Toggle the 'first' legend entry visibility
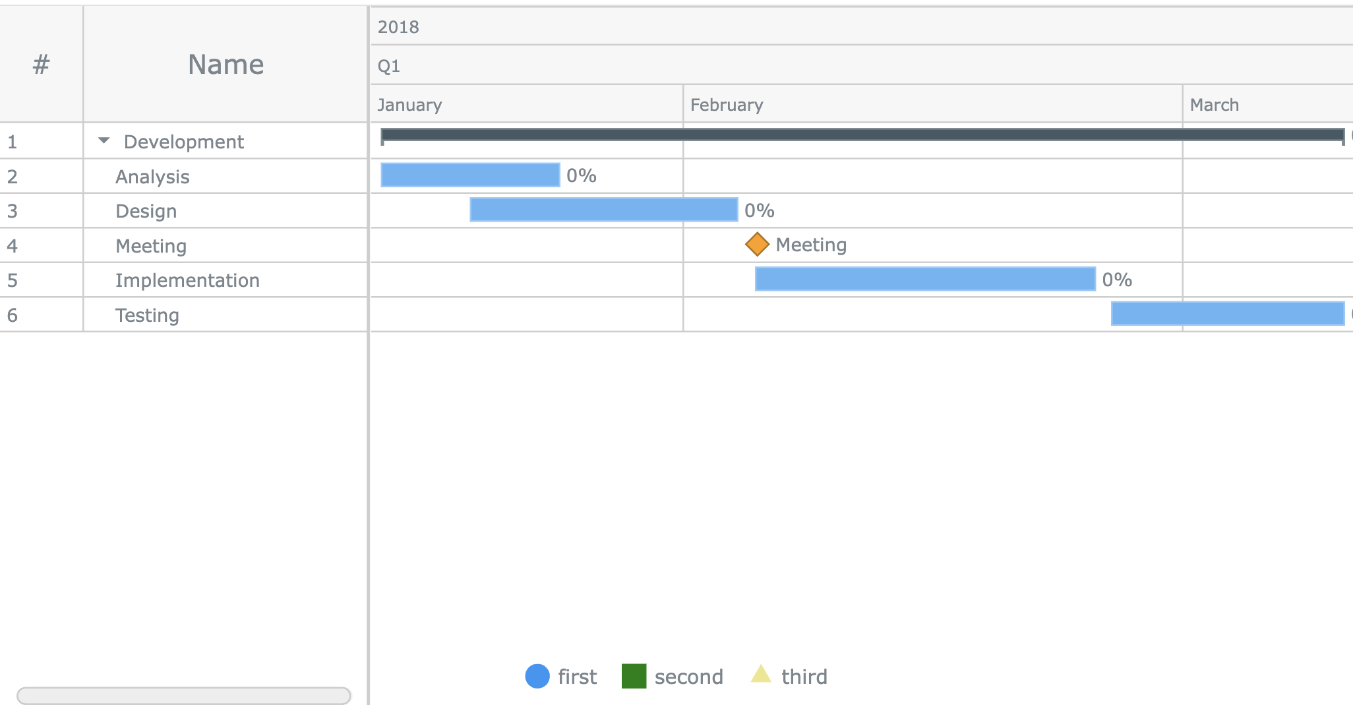Viewport: 1353px width, 705px height. [x=576, y=676]
